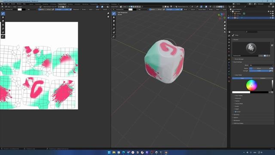
Task: Expand the Texture Mask subpanel
Action: pos(238,104)
